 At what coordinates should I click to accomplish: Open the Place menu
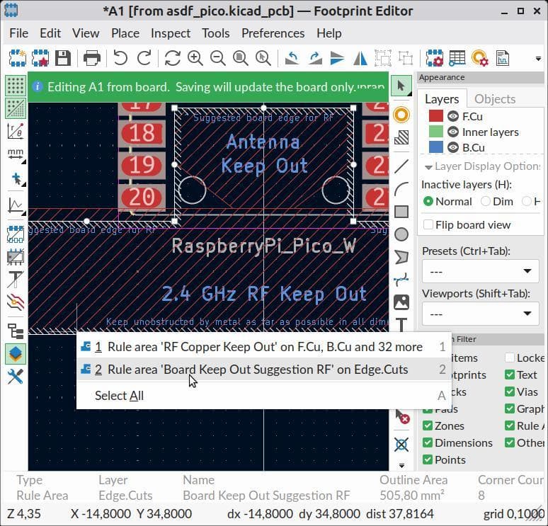pos(125,33)
